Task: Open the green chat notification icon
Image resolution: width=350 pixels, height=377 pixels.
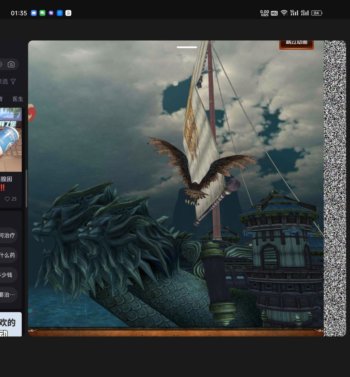Action: pos(42,13)
